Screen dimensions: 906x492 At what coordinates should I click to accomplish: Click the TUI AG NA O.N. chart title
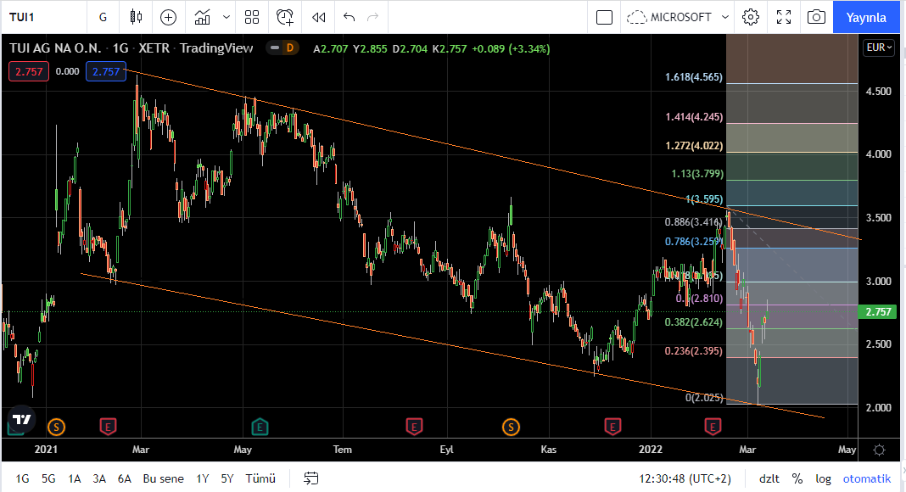coord(55,48)
